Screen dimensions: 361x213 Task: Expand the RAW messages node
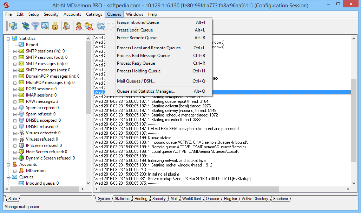click(x=15, y=102)
